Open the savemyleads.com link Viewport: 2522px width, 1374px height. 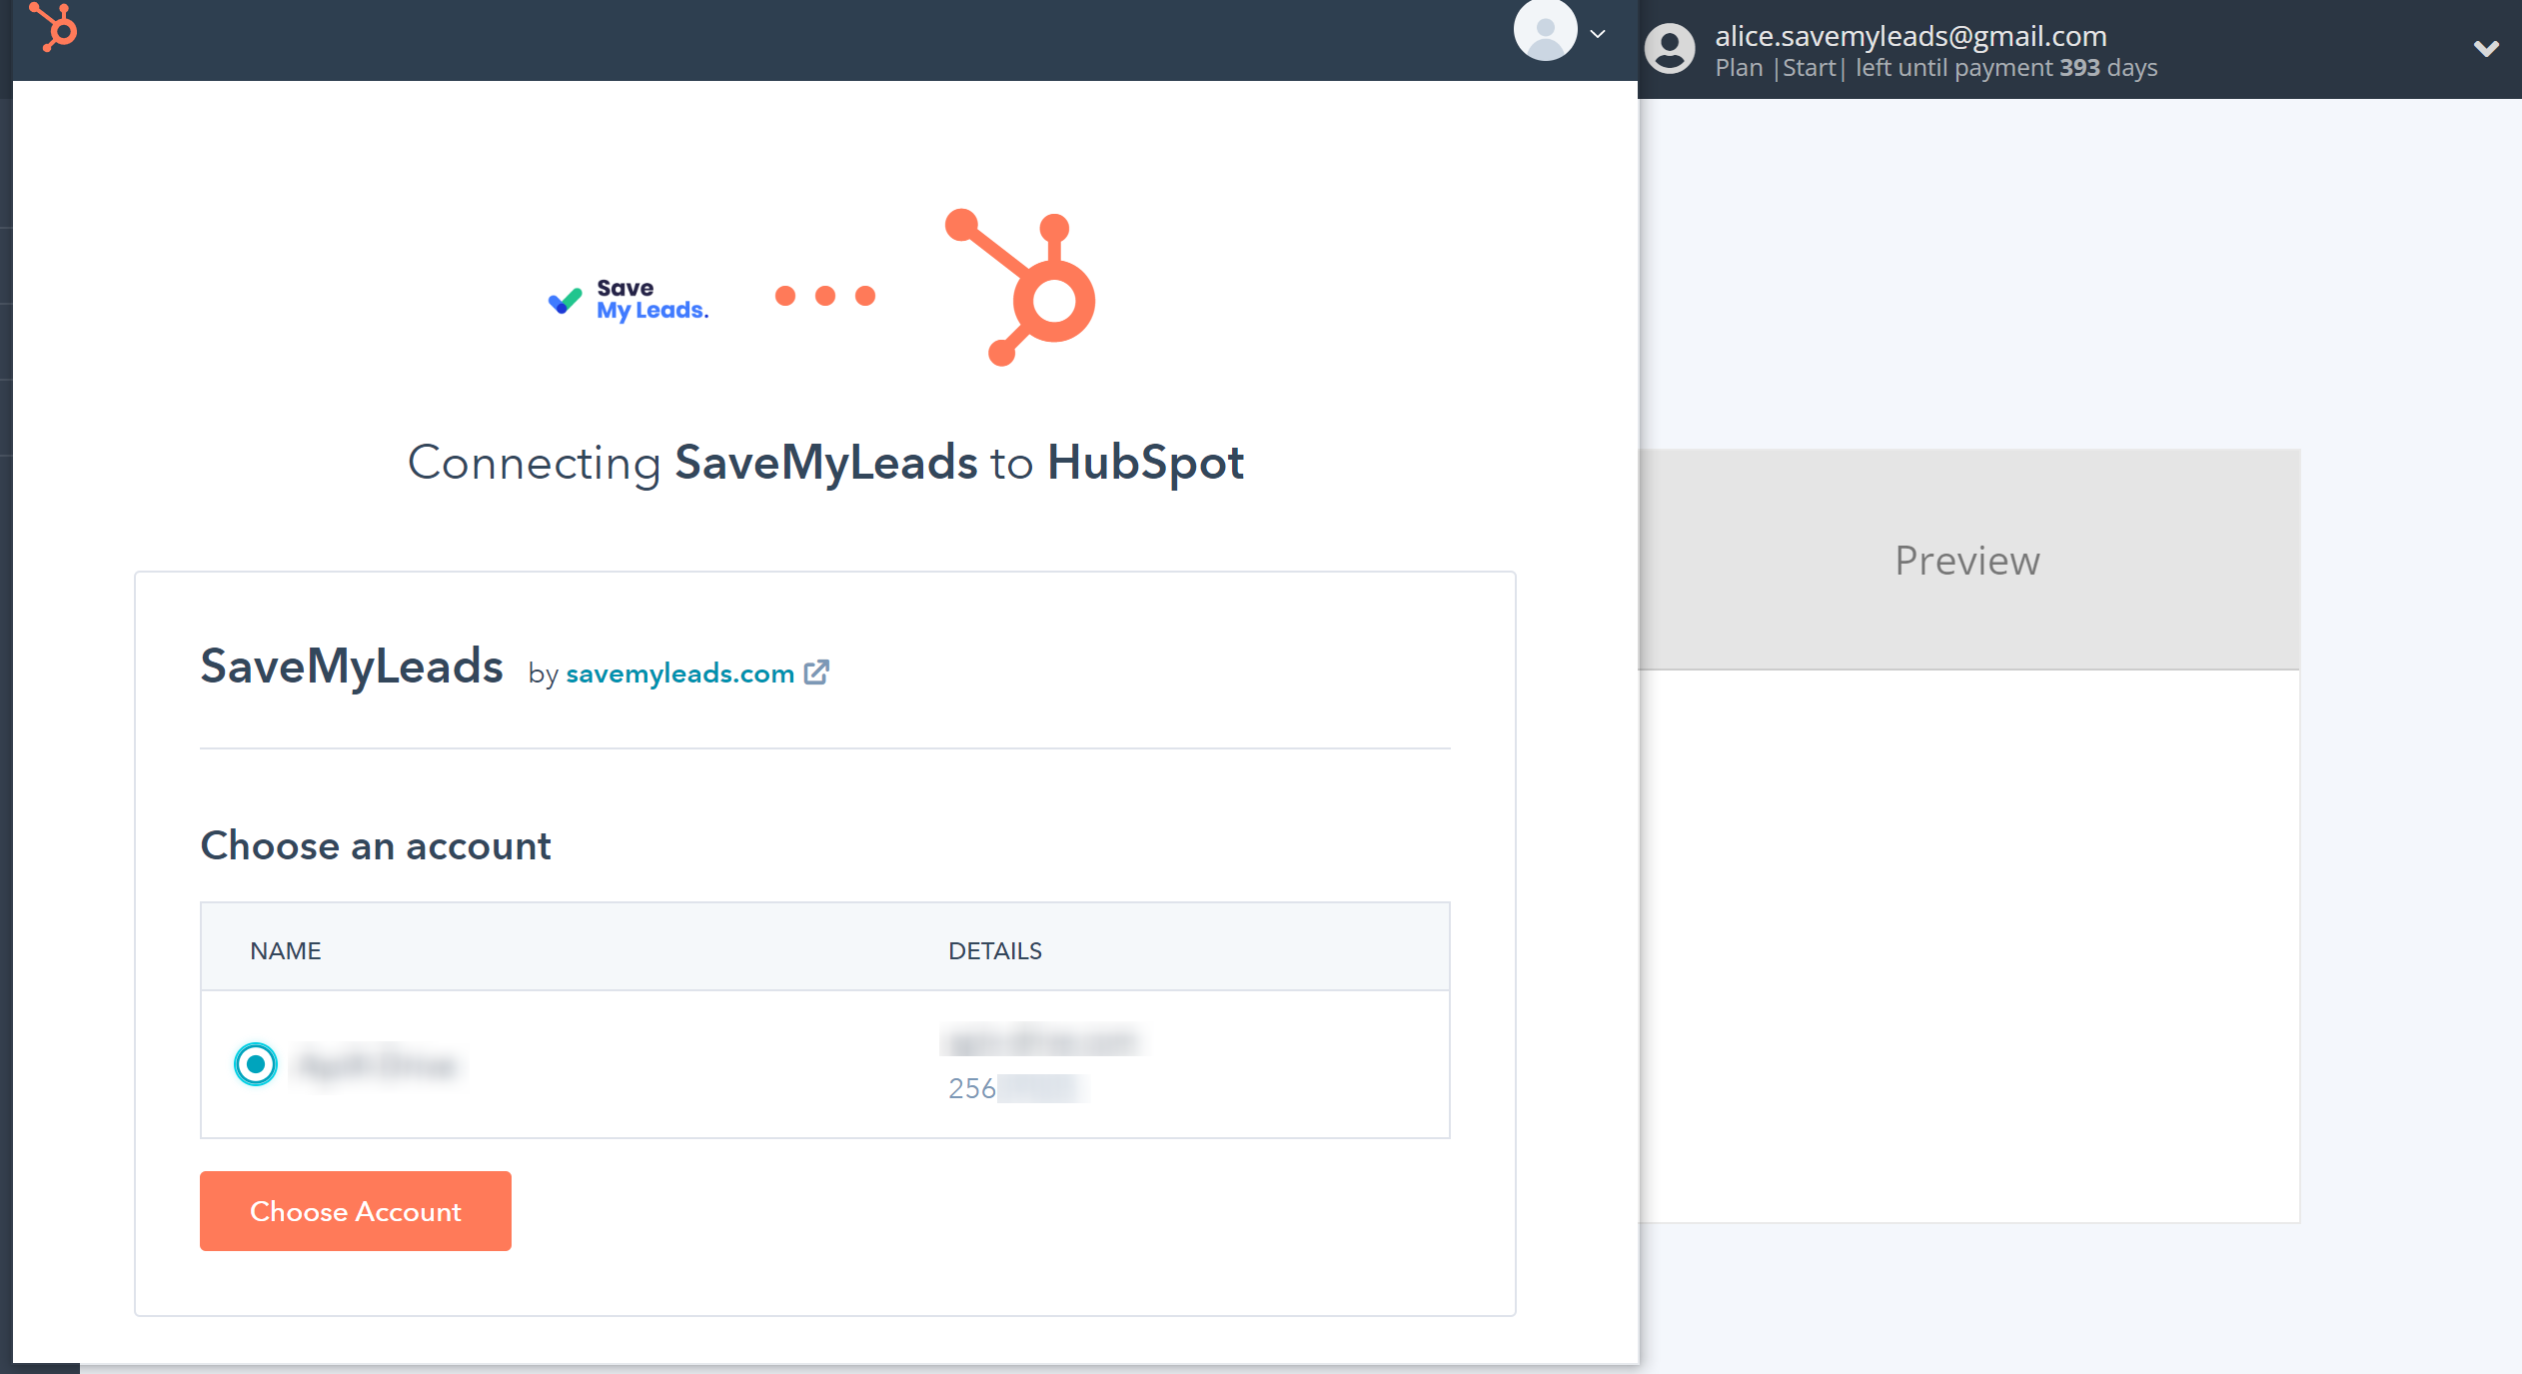tap(680, 674)
